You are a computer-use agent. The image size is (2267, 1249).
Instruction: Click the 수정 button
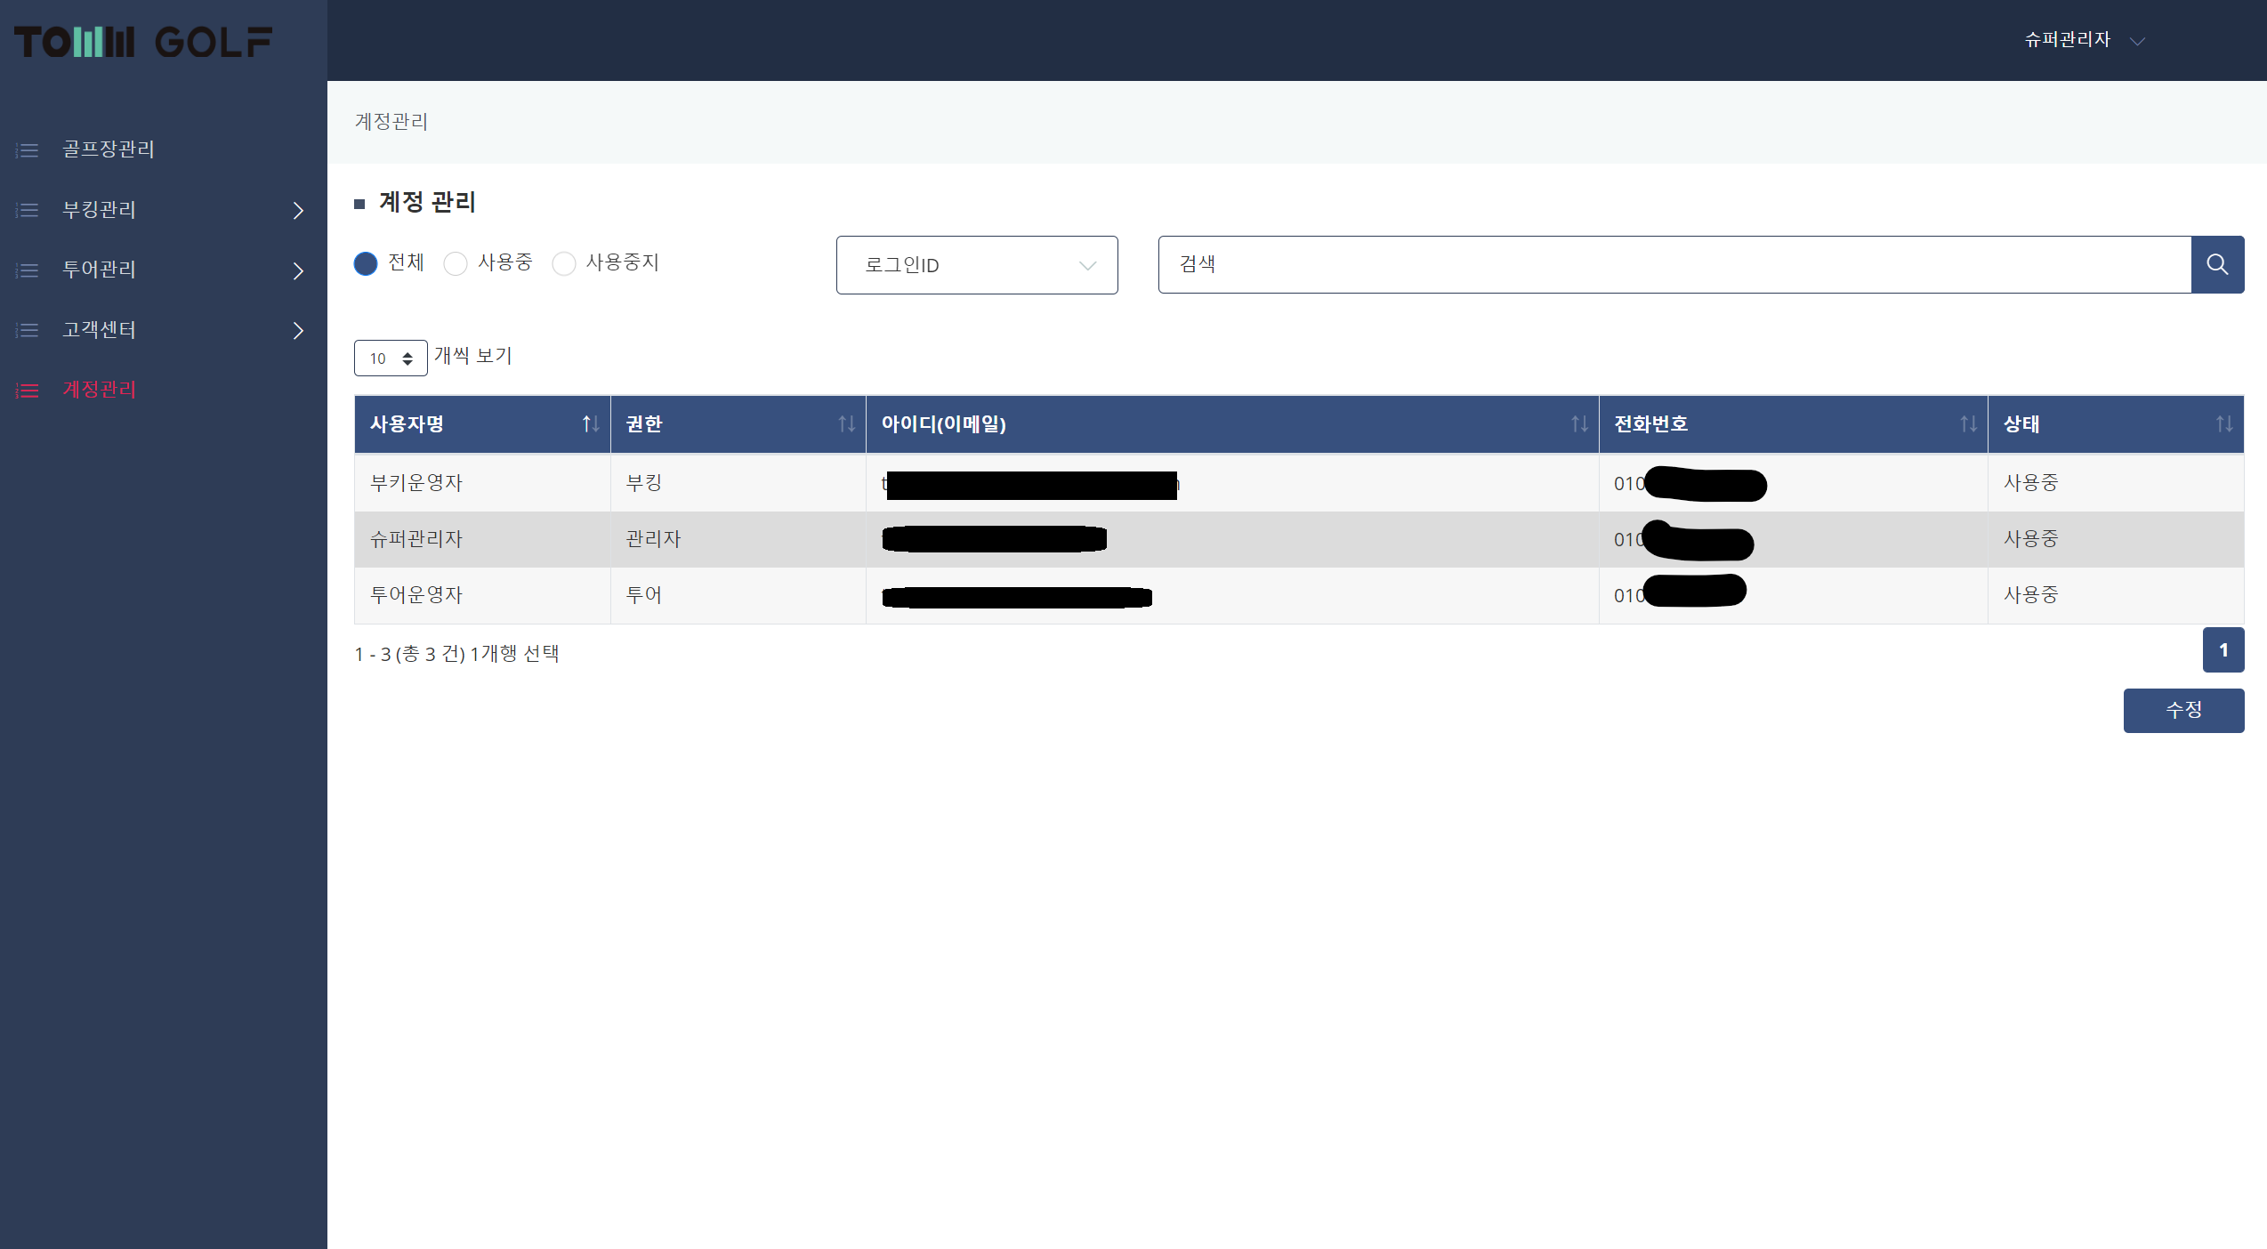[2182, 710]
